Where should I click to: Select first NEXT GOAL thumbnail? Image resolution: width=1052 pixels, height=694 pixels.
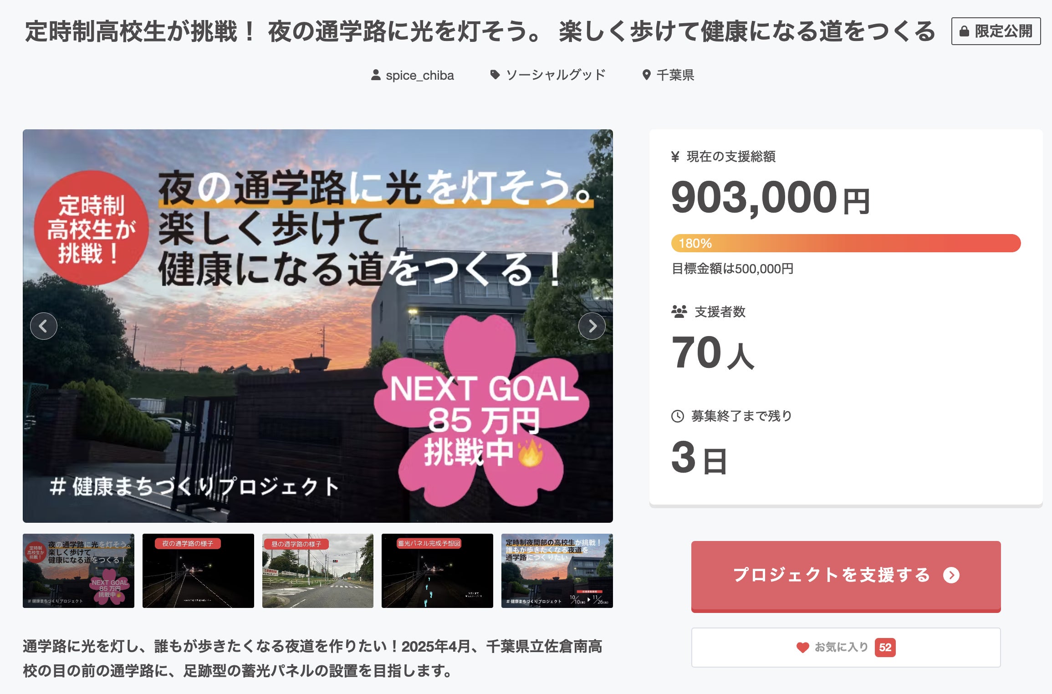click(78, 571)
